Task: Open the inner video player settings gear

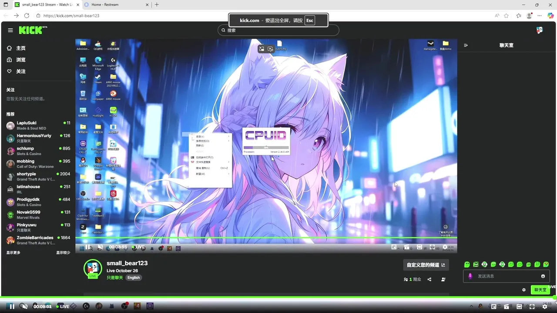Action: point(445,247)
